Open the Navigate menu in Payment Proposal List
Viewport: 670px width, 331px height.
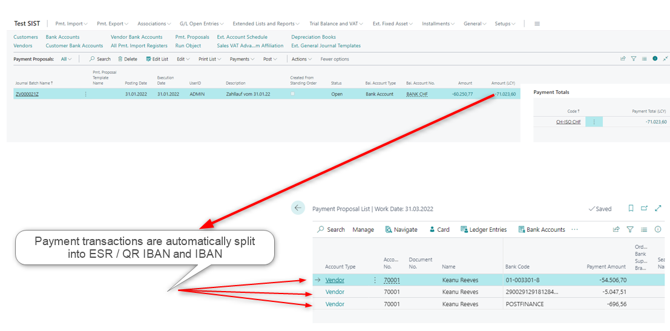401,229
